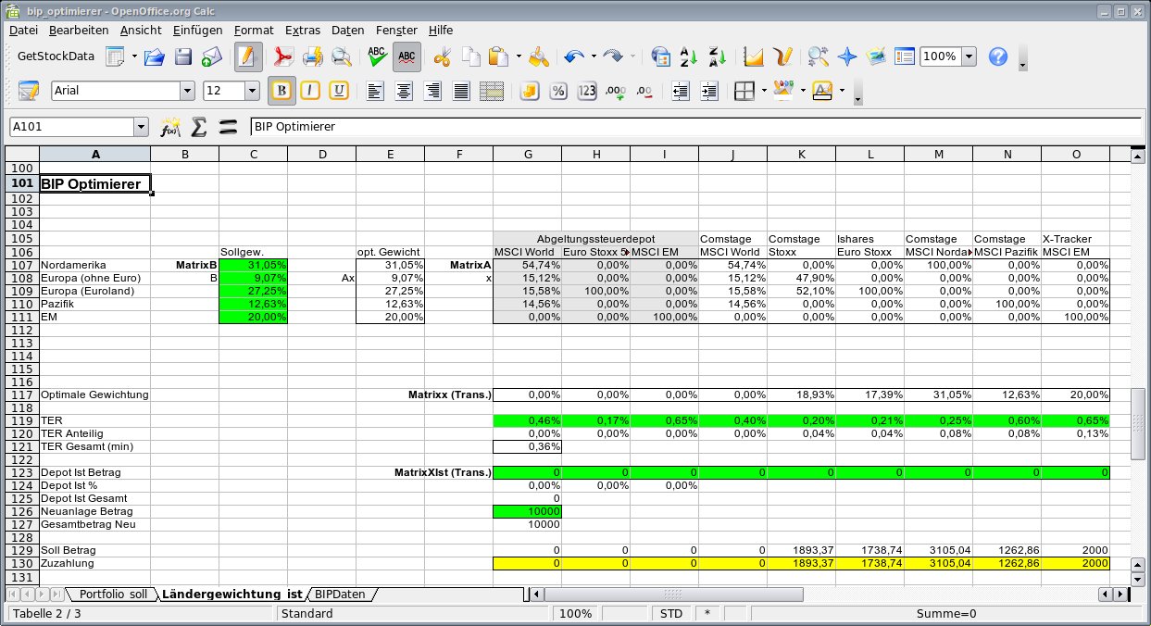Viewport: 1151px width, 626px height.
Task: Open the Arial font name dropdown
Action: point(187,91)
